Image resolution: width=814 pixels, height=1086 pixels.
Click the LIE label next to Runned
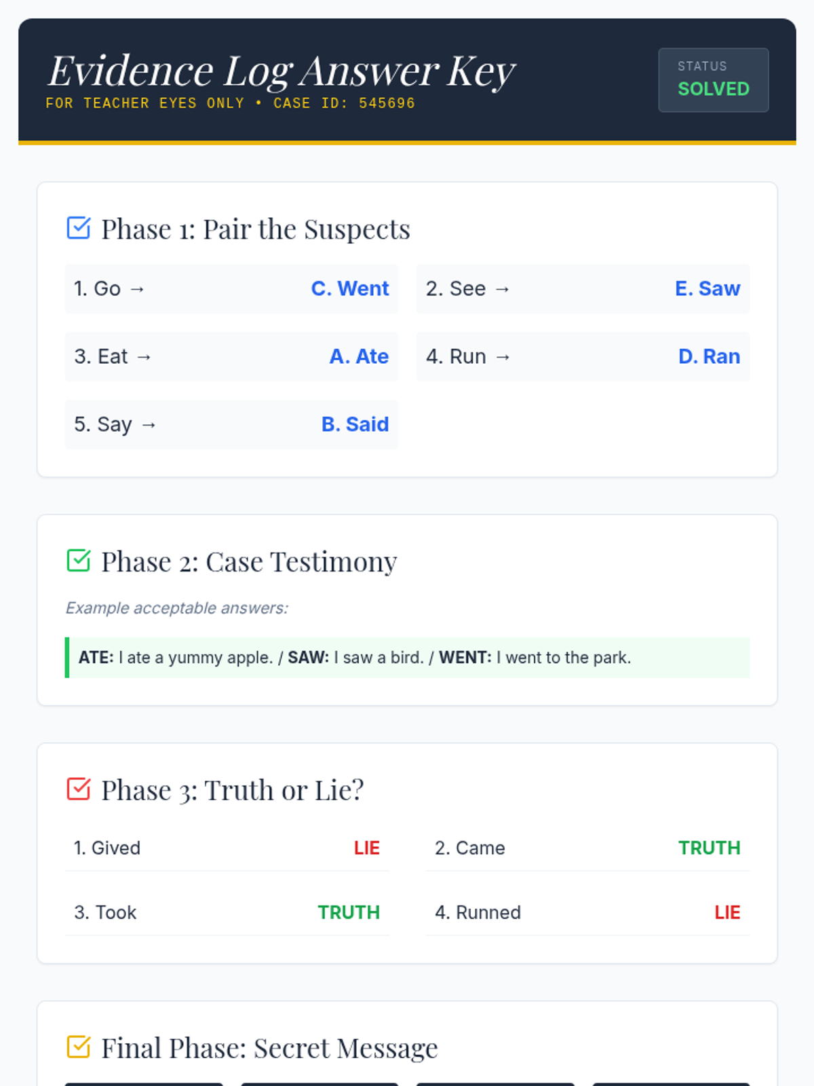[x=727, y=912]
